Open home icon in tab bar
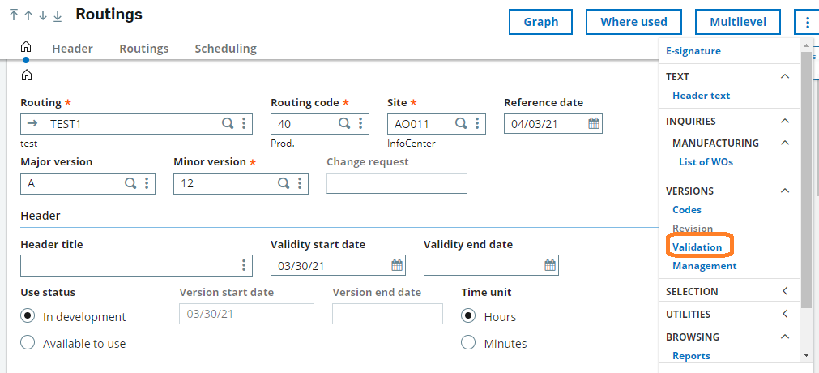The height and width of the screenshot is (373, 819). click(26, 47)
